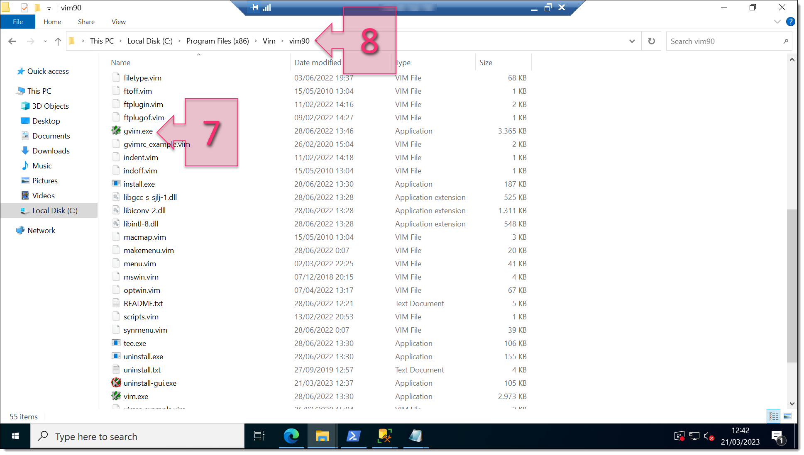The width and height of the screenshot is (804, 455).
Task: Click the Search vim90 input field
Action: pos(724,41)
